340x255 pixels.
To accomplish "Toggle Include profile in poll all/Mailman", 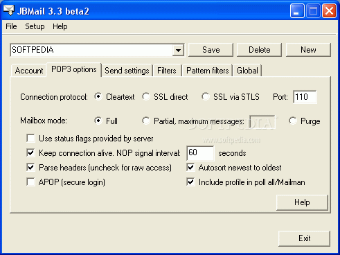I will (190, 182).
